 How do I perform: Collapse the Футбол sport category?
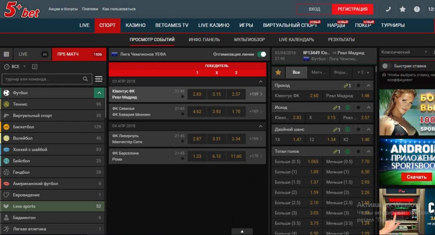point(99,93)
